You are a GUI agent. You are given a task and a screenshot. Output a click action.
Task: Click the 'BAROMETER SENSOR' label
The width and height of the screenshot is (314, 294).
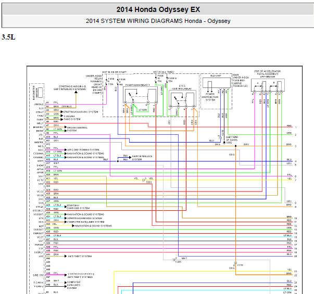point(35,93)
